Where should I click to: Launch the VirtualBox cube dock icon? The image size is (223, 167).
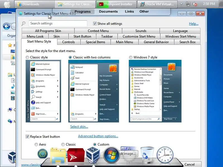tap(93, 154)
